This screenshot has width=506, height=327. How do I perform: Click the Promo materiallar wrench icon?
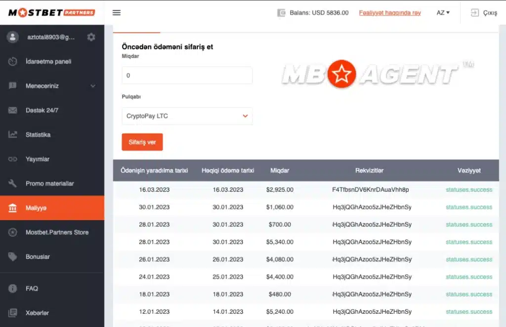tap(12, 183)
